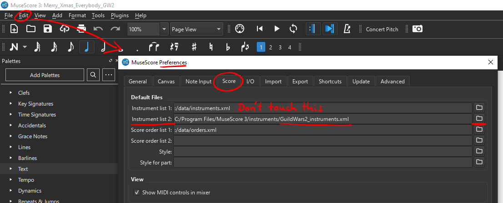The image size is (503, 203).
Task: Expand the Time Signatures palette
Action: coord(11,115)
